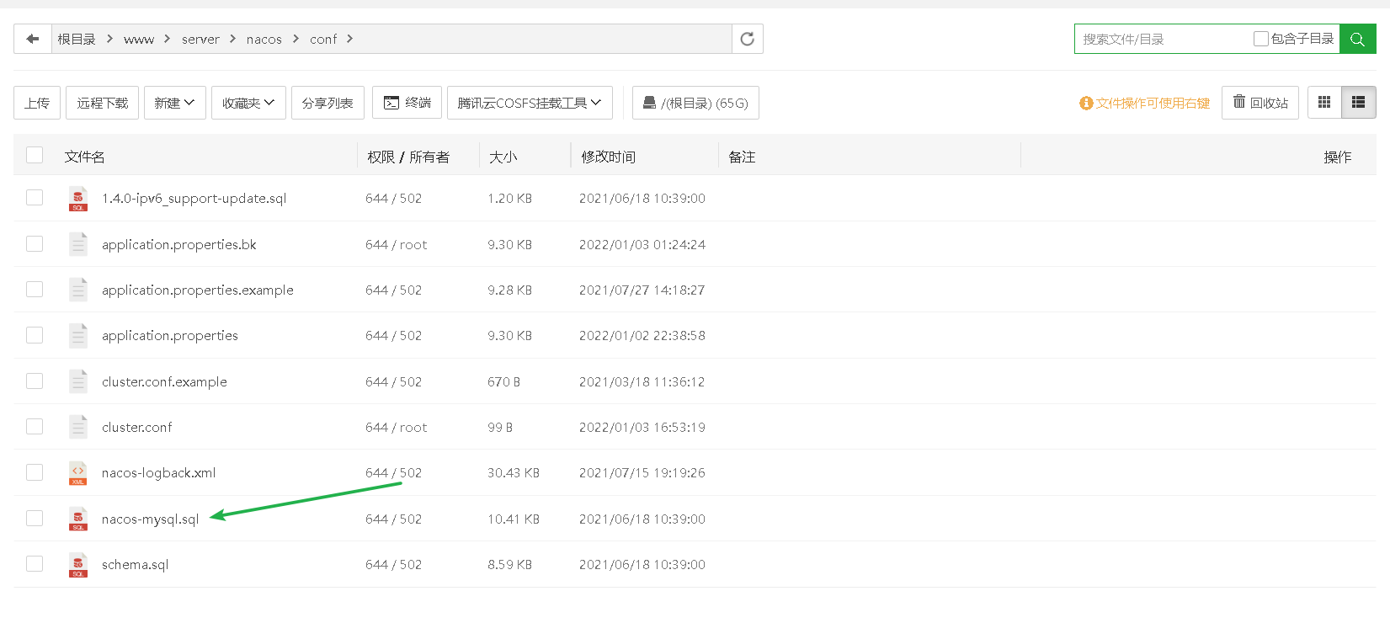This screenshot has height=639, width=1390.
Task: Check the nacos-mysql.sql checkbox
Action: 35,518
